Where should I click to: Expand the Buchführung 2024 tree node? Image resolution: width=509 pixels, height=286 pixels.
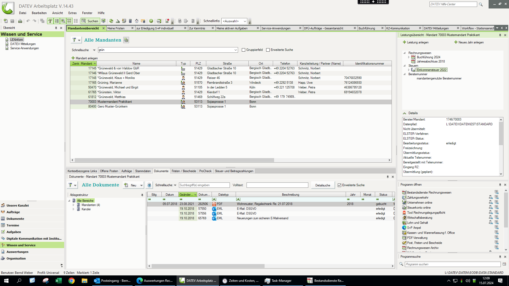(x=409, y=57)
